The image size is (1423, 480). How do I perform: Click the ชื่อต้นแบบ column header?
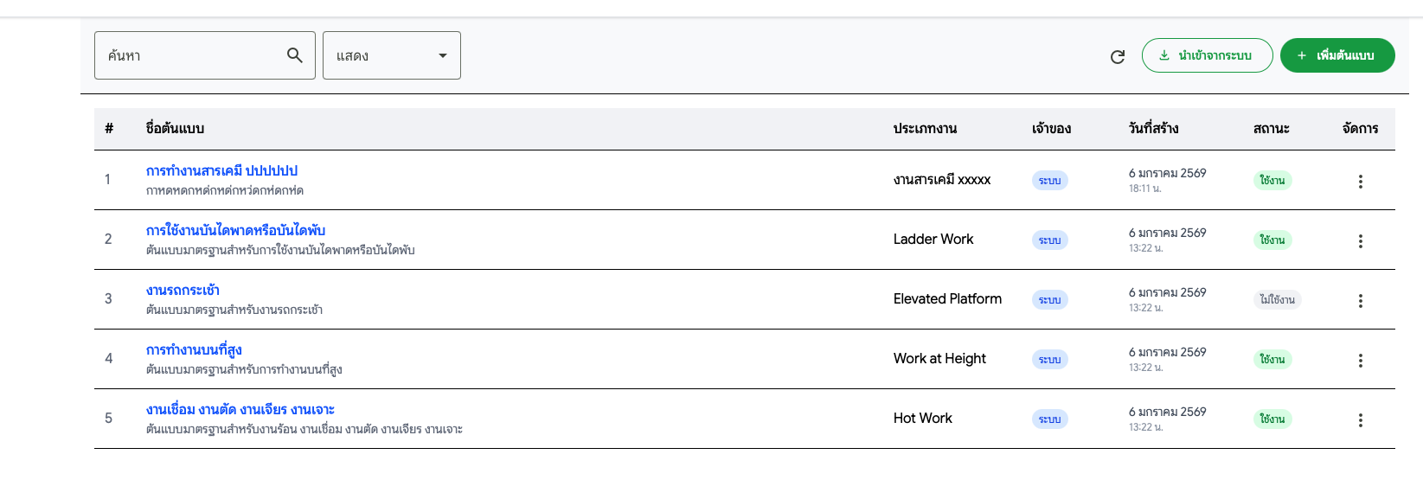click(x=175, y=129)
